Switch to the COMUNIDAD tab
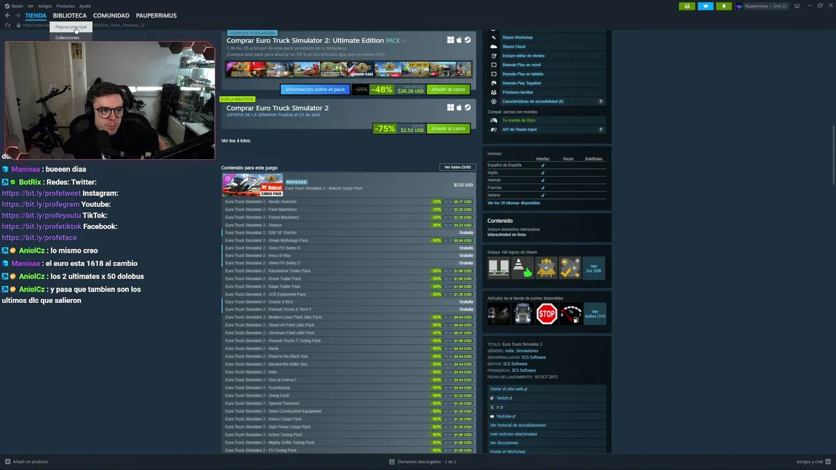 tap(111, 16)
